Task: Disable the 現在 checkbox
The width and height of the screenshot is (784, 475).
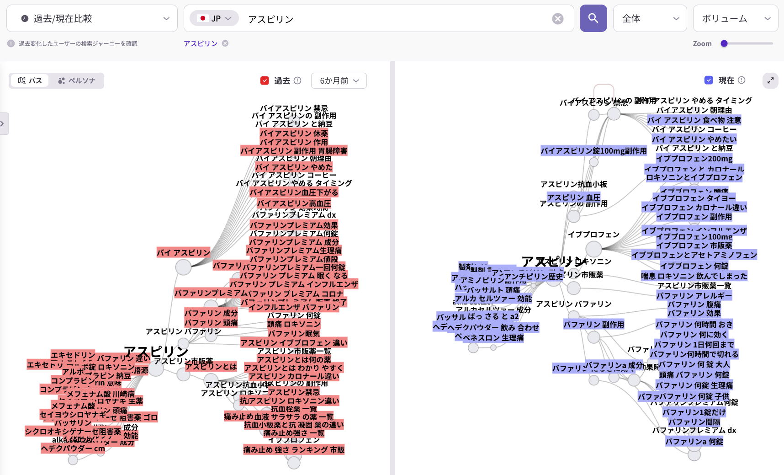Action: pyautogui.click(x=709, y=80)
